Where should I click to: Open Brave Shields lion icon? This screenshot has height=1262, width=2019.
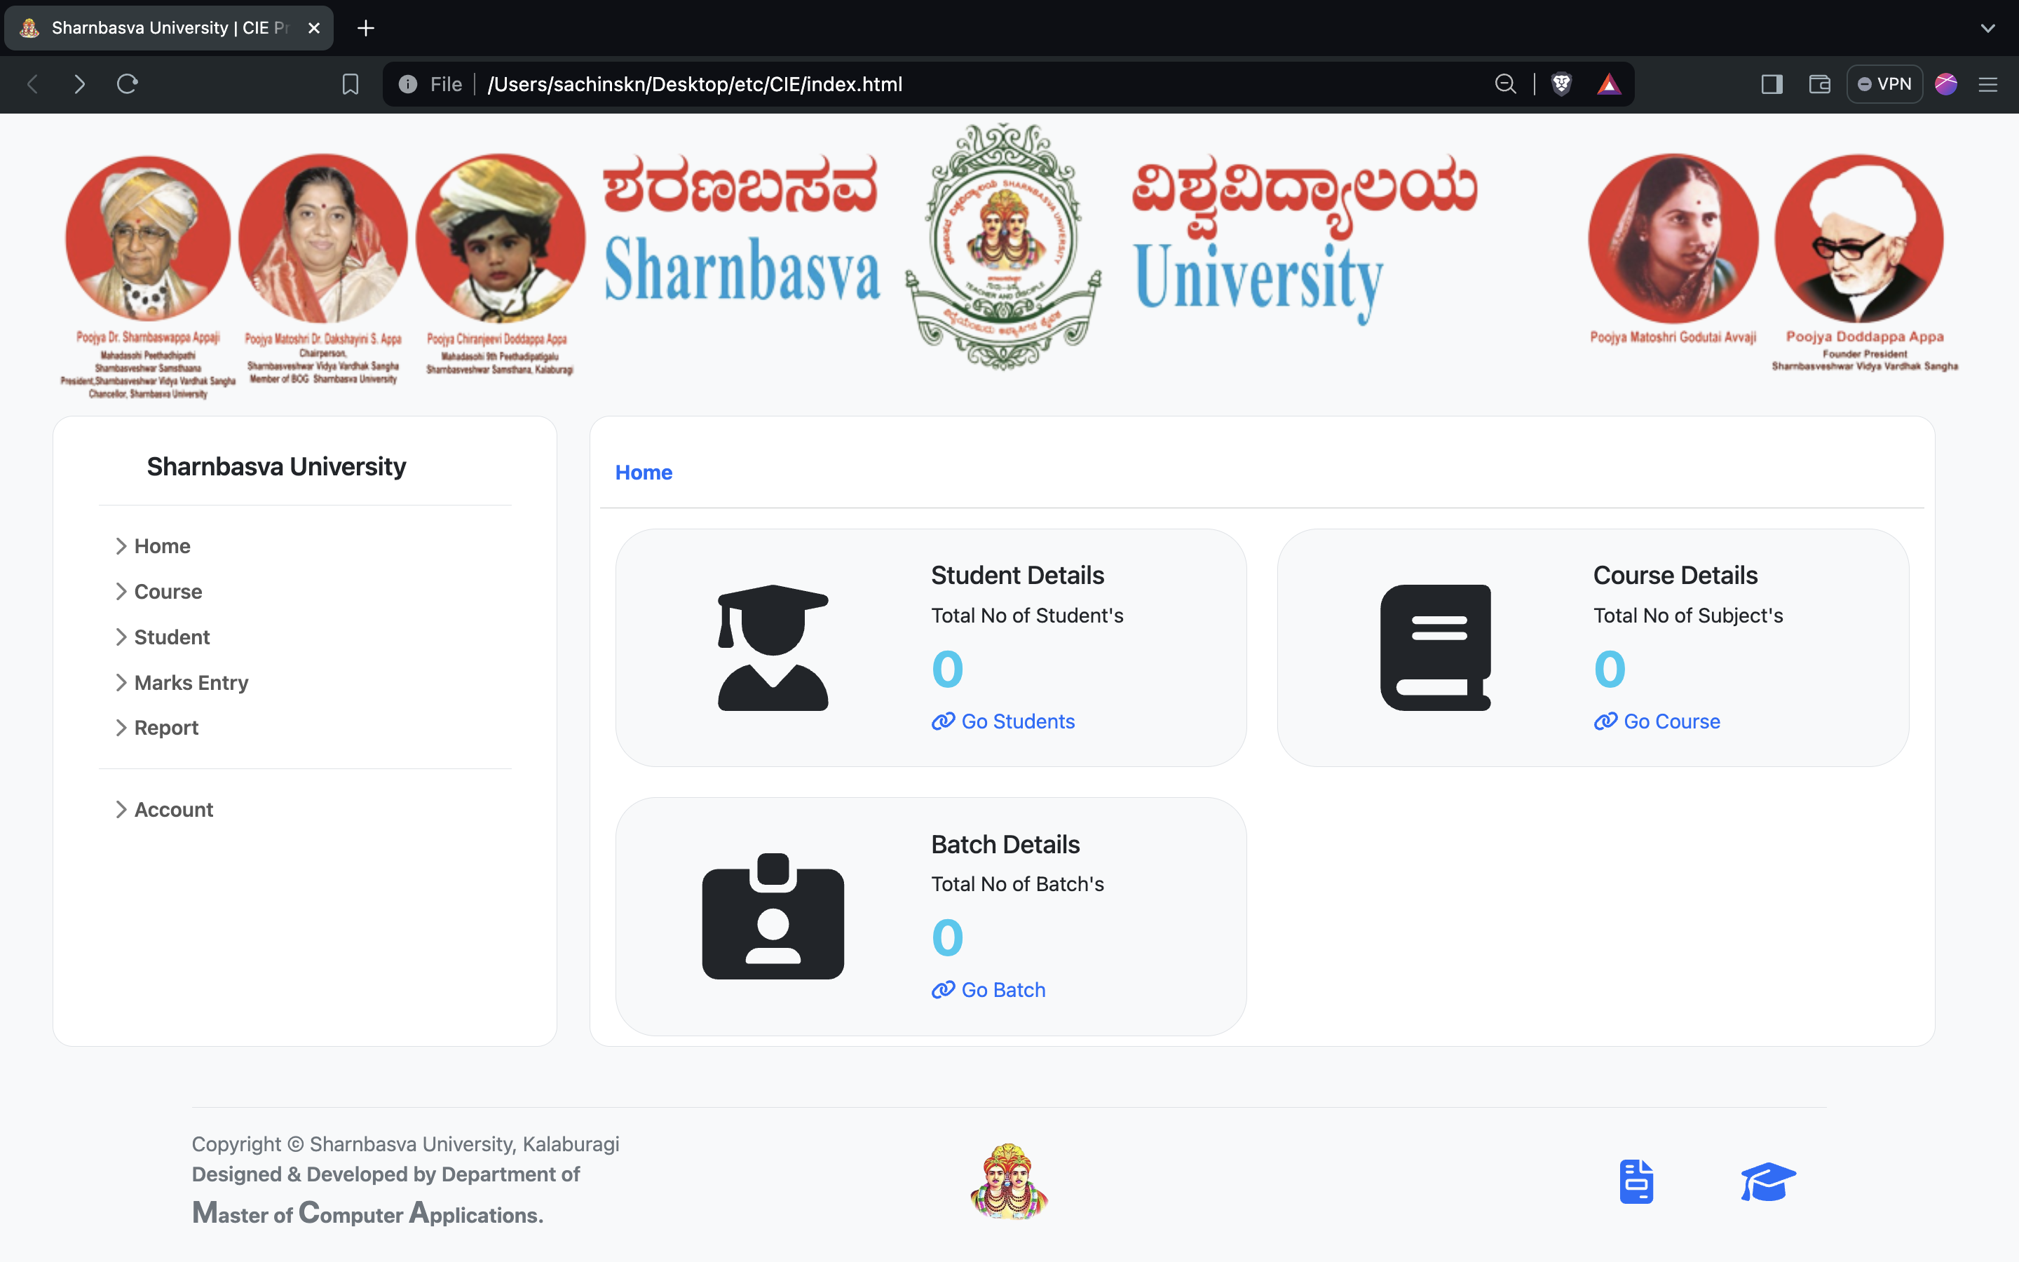click(x=1561, y=84)
